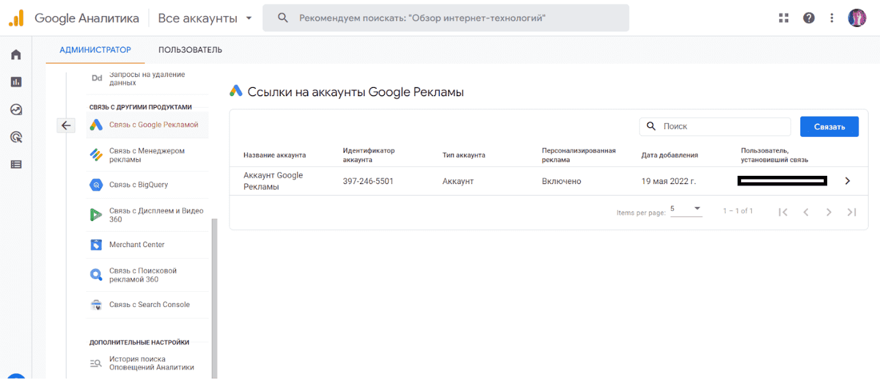Image resolution: width=880 pixels, height=379 pixels.
Task: Click the account ID '397-246-5501'
Action: pyautogui.click(x=368, y=181)
